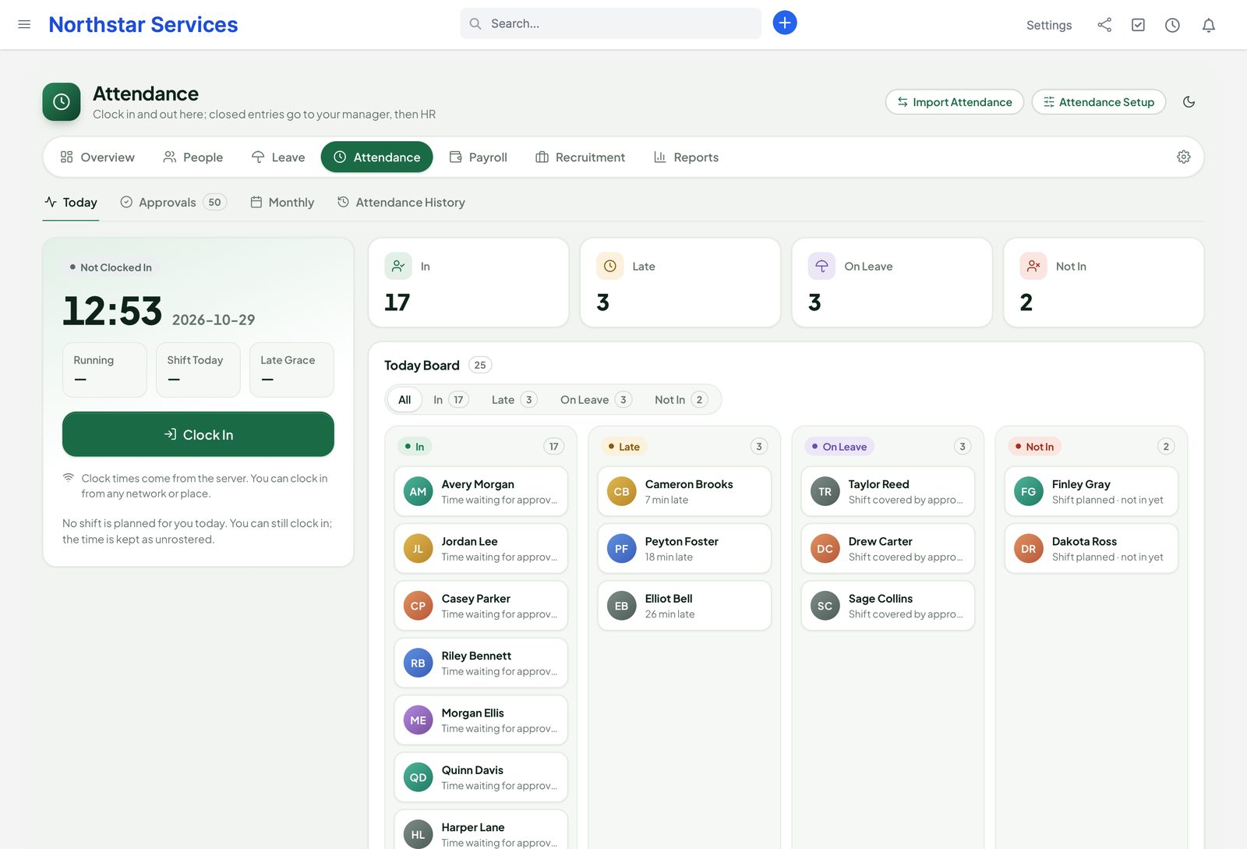Click the green Attendance clock logo
This screenshot has width=1247, height=849.
[x=62, y=102]
